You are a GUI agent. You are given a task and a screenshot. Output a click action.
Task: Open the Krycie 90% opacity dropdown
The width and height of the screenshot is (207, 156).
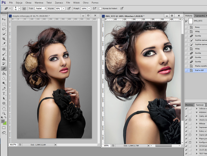click(x=63, y=9)
